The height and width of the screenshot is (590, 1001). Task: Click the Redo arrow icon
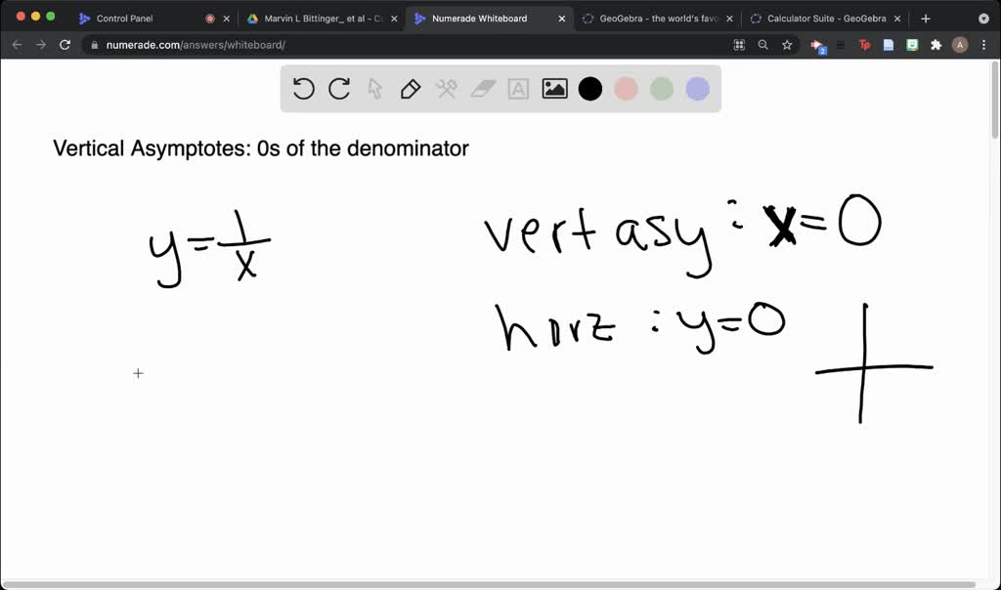click(339, 89)
